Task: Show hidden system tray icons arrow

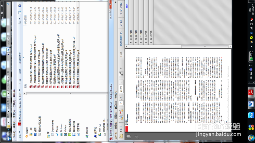Action: click(251, 47)
